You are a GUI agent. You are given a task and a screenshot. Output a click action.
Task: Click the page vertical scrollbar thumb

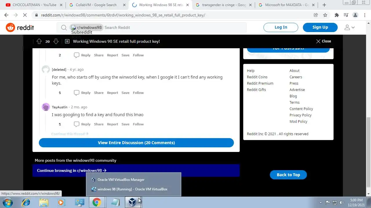(368, 152)
